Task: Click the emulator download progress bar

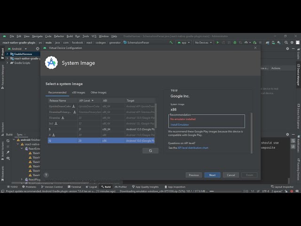Action: (x=225, y=191)
